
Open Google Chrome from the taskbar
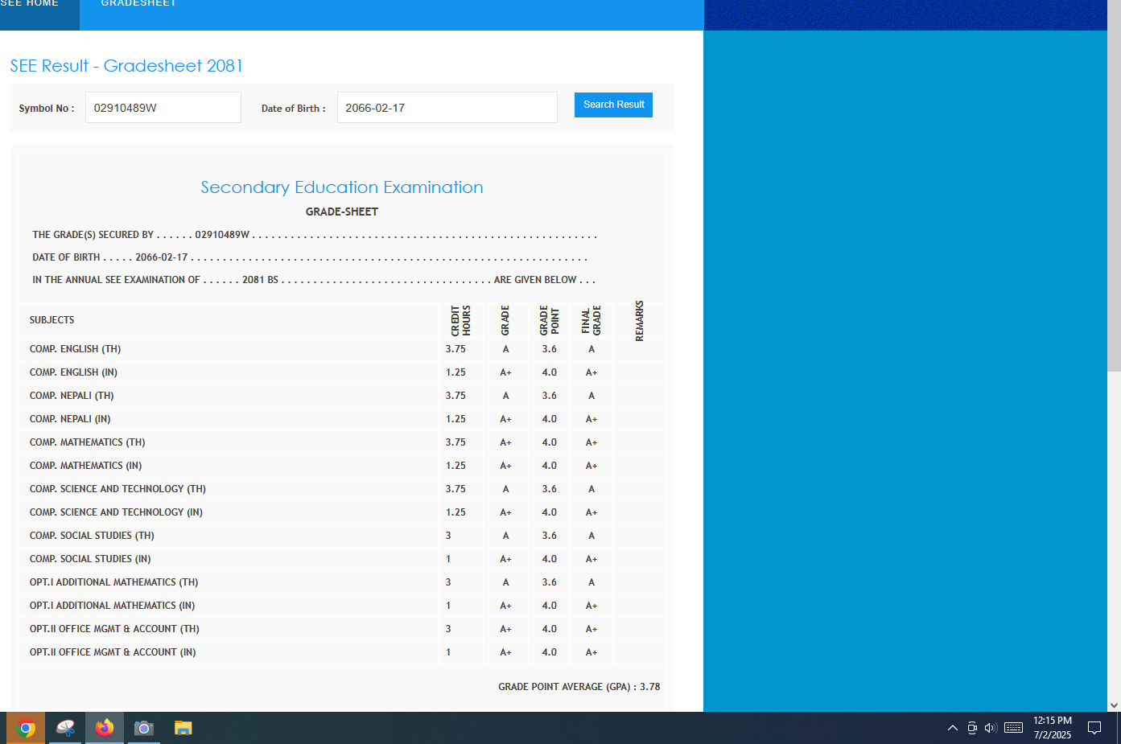pyautogui.click(x=26, y=728)
